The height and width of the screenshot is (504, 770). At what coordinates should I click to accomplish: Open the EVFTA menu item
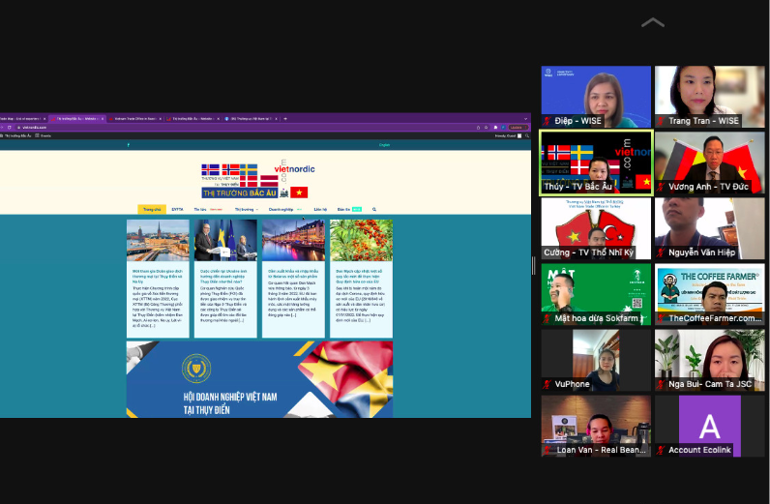[x=178, y=209]
